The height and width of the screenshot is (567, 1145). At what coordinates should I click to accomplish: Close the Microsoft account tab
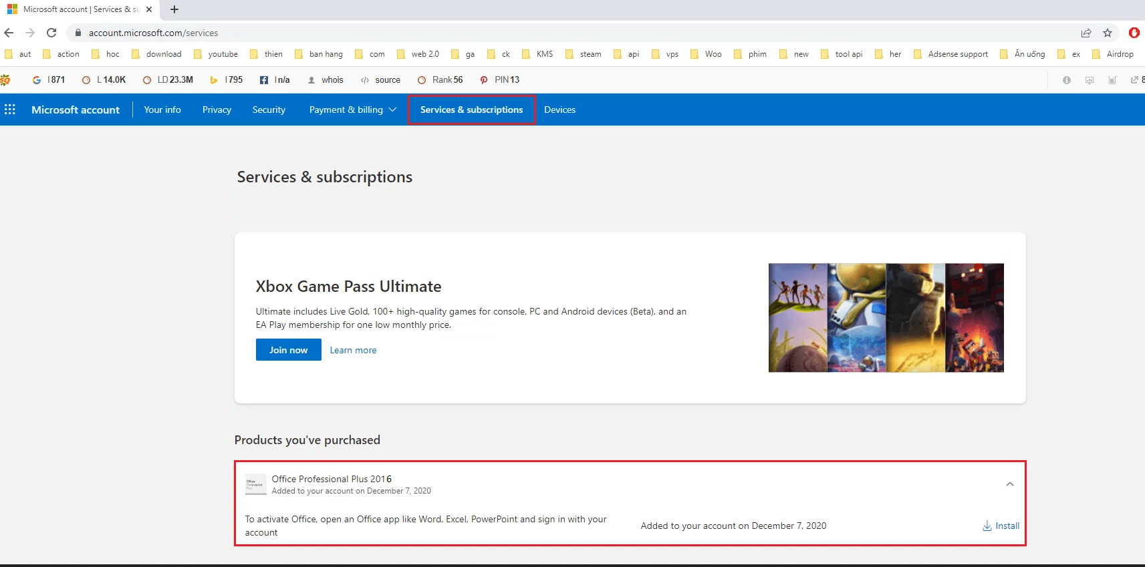[149, 9]
